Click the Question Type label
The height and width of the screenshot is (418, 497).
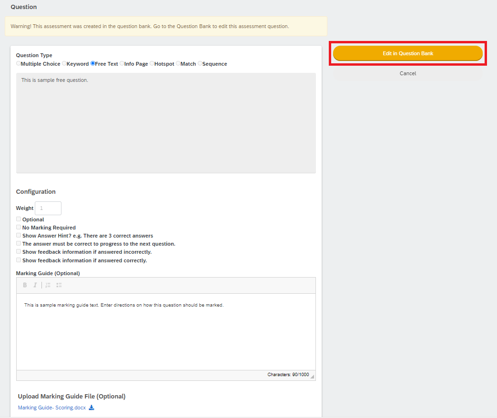tap(34, 55)
